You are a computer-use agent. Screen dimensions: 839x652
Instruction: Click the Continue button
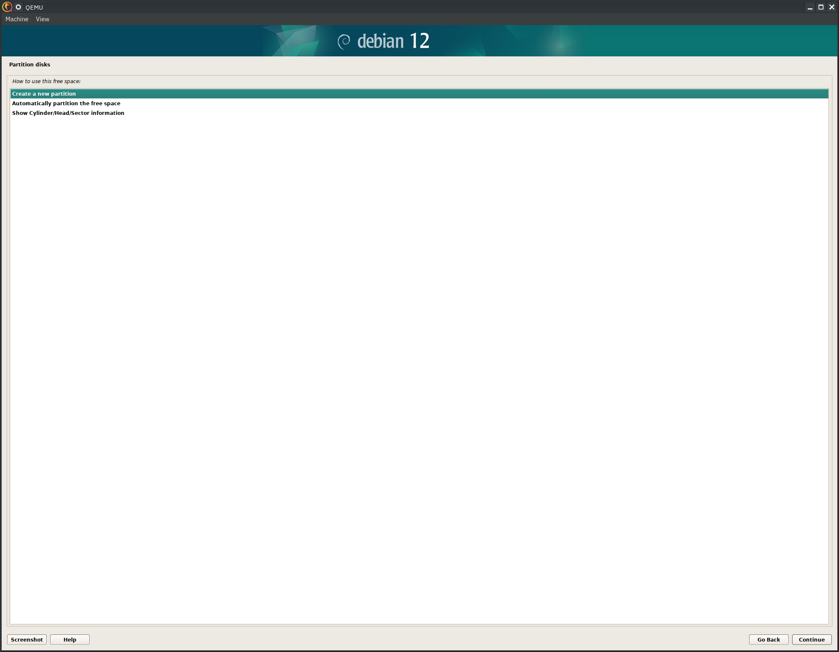coord(811,639)
